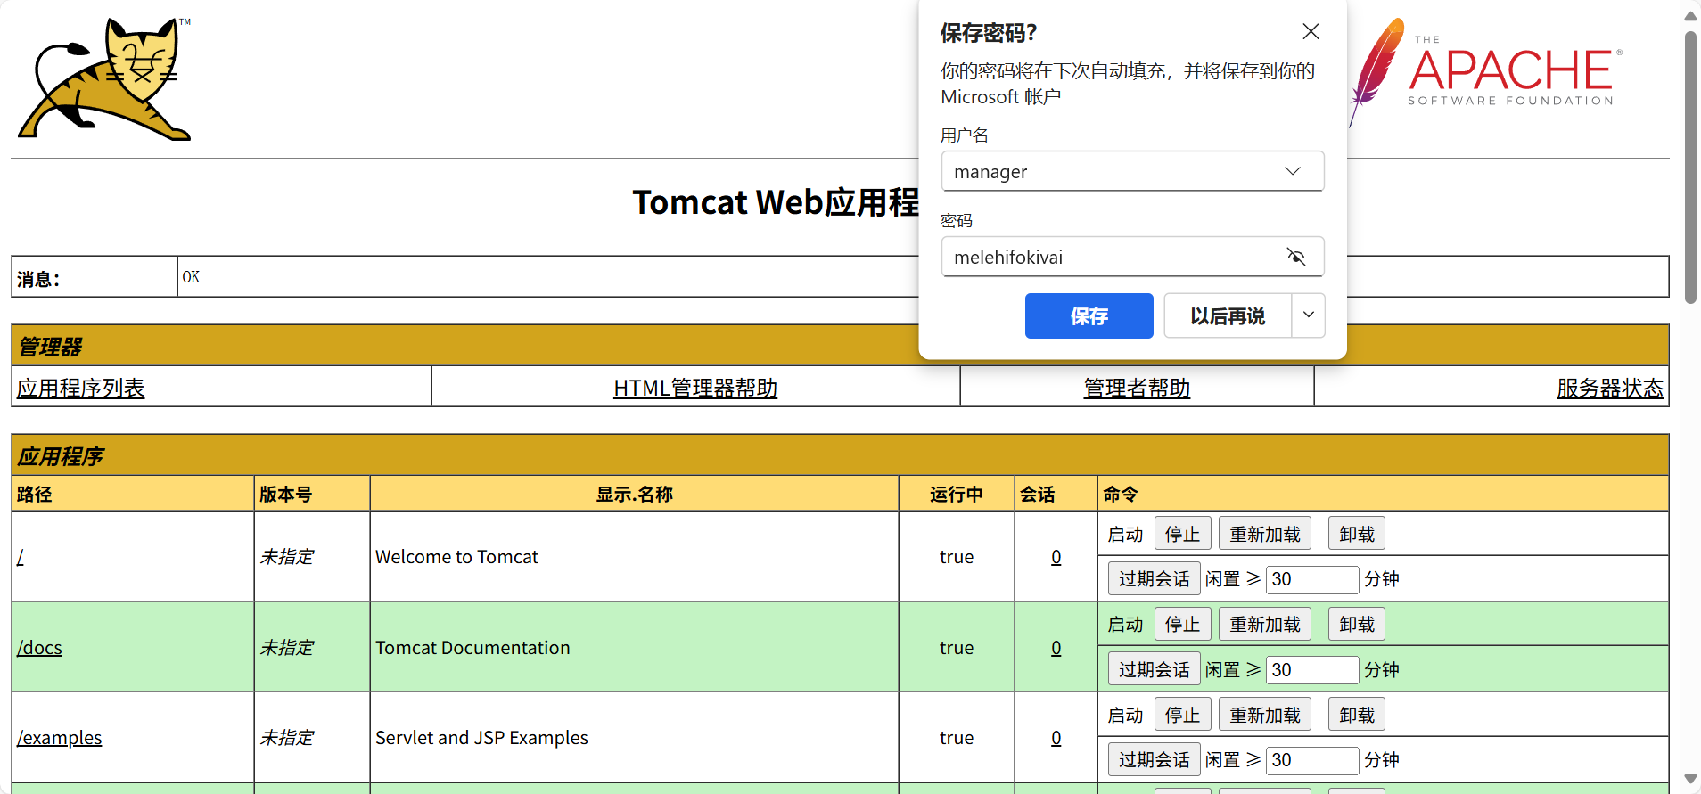
Task: Click the scrollbar up arrow
Action: click(x=1690, y=15)
